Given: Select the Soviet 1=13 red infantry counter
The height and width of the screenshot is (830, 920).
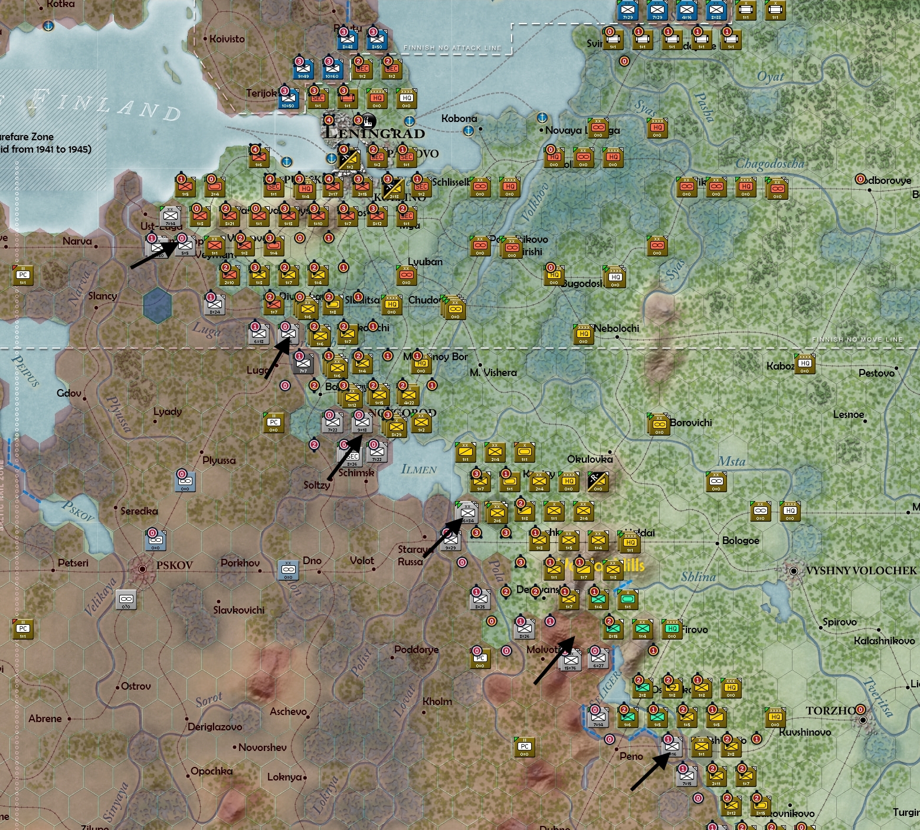Looking at the screenshot, I should click(288, 216).
